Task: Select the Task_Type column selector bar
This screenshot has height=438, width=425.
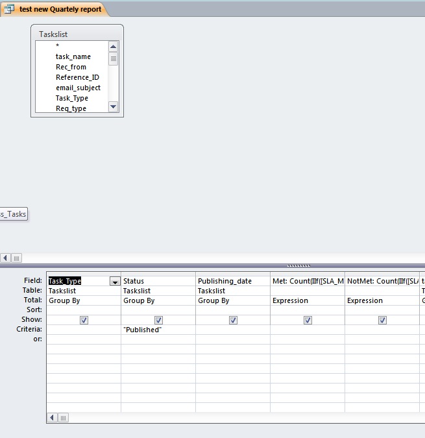Action: click(84, 274)
